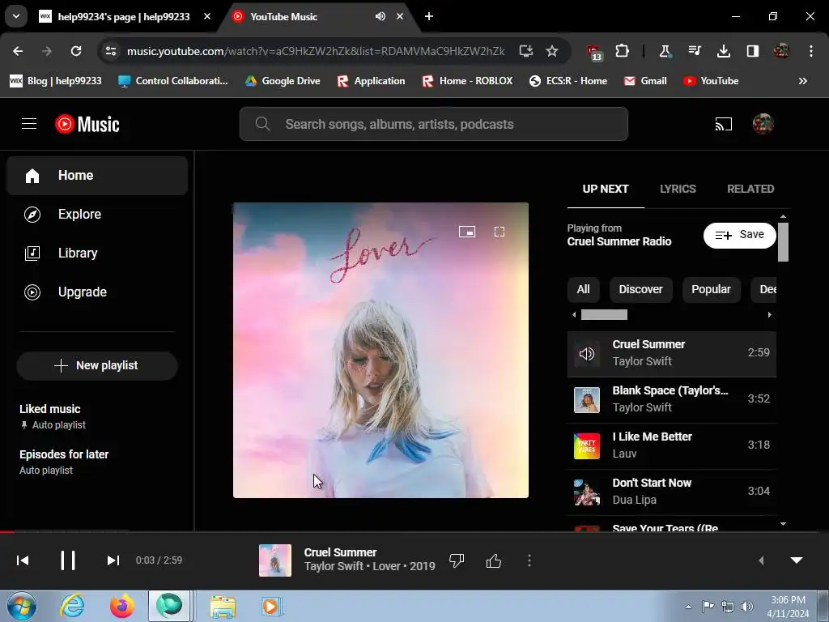View site information icon in address bar
Screen dimensions: 829x622
point(111,51)
